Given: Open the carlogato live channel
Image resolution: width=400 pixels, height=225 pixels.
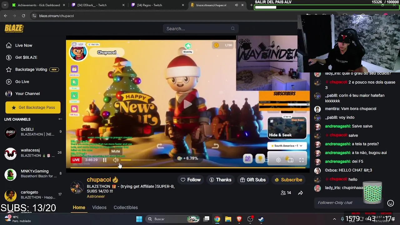Looking at the screenshot, I should point(33,195).
